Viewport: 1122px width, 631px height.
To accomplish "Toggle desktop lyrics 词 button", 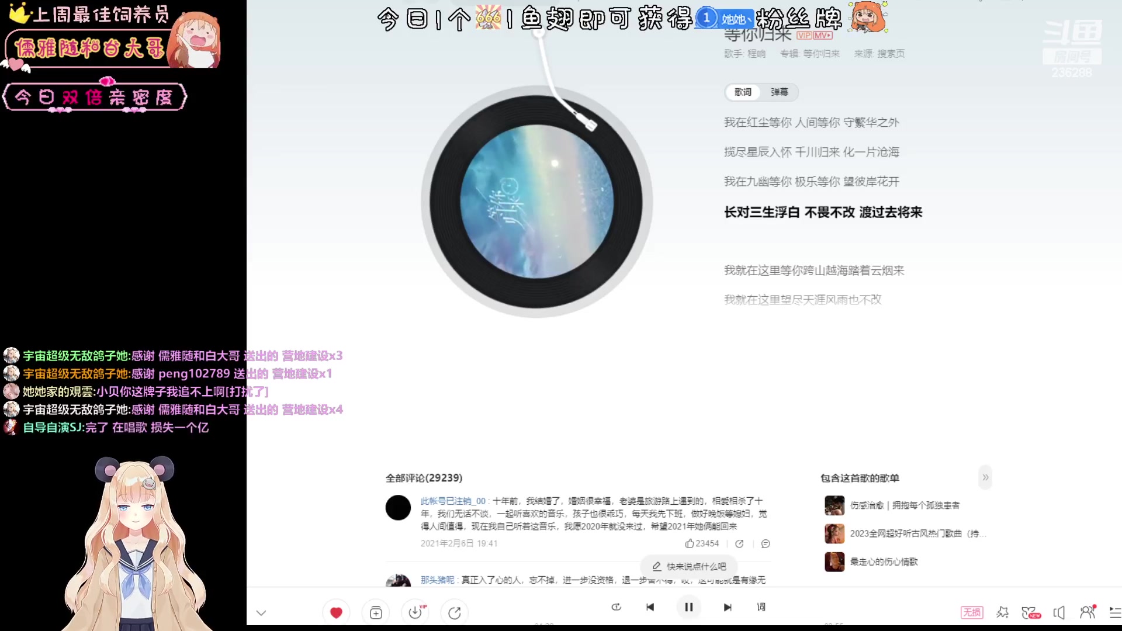I will pyautogui.click(x=761, y=607).
